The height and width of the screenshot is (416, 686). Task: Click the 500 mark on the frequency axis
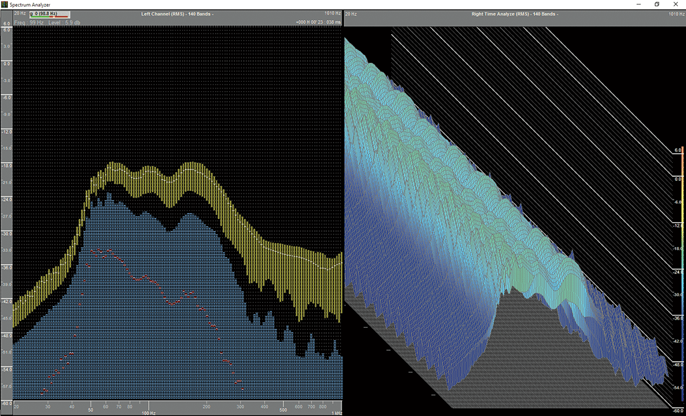283,409
